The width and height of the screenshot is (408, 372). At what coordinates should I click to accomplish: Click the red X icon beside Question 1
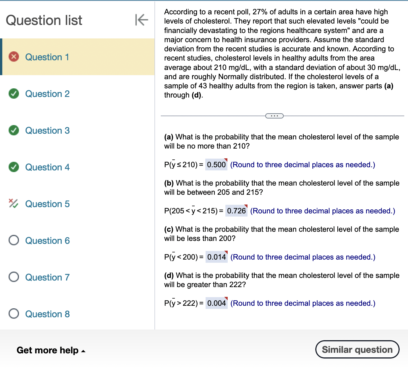13,57
